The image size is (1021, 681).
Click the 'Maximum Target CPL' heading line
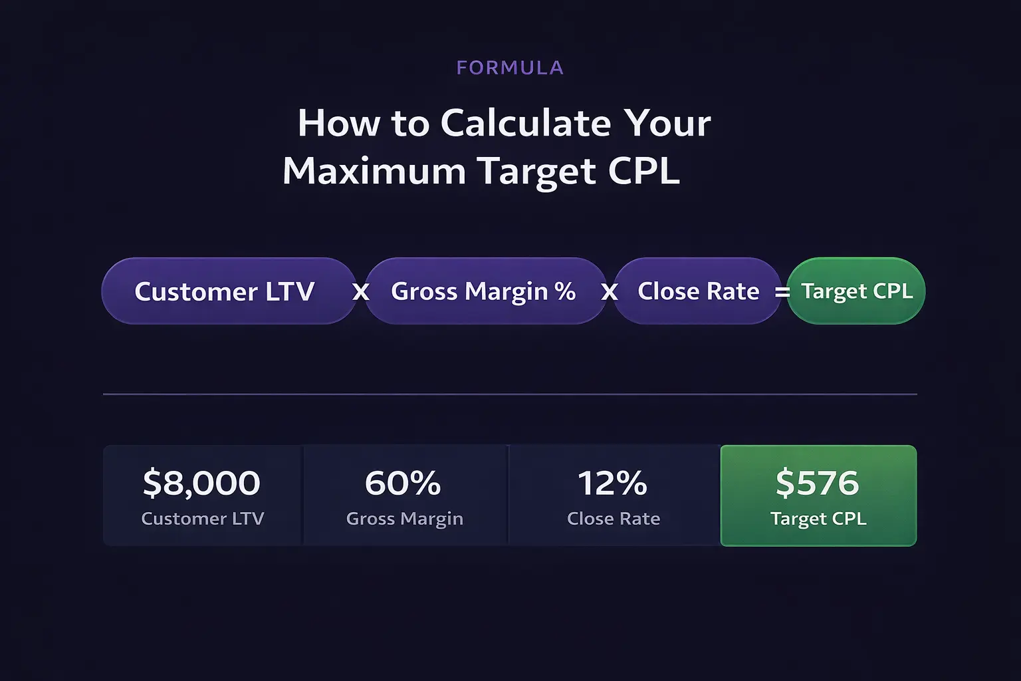[481, 171]
